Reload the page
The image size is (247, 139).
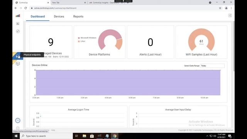(x=25, y=8)
